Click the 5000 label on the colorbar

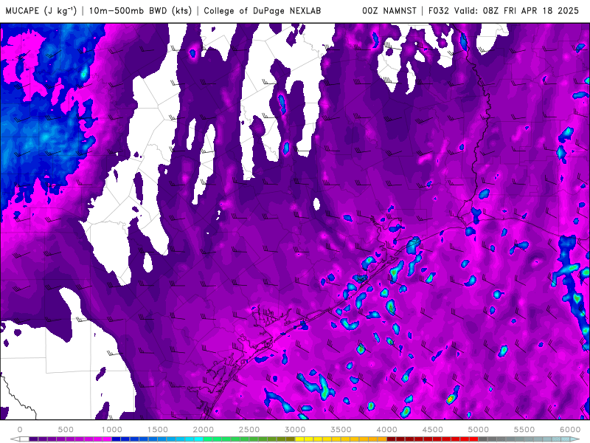click(x=479, y=430)
